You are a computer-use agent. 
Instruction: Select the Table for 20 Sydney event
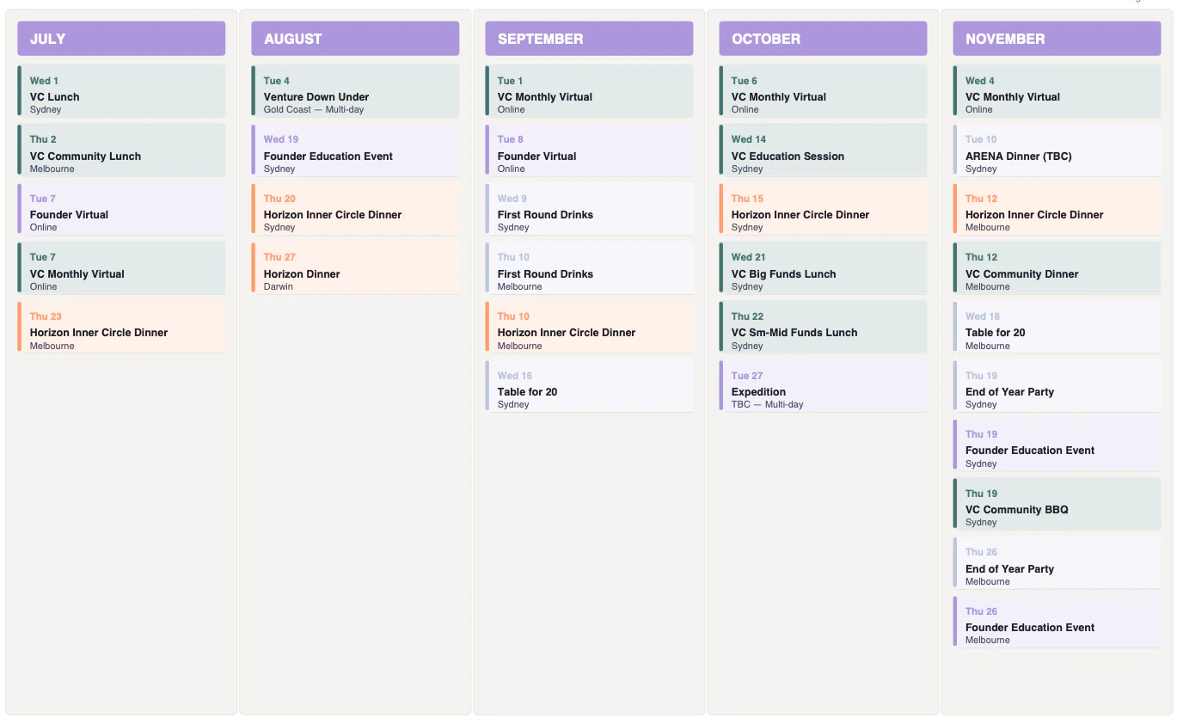click(x=589, y=386)
